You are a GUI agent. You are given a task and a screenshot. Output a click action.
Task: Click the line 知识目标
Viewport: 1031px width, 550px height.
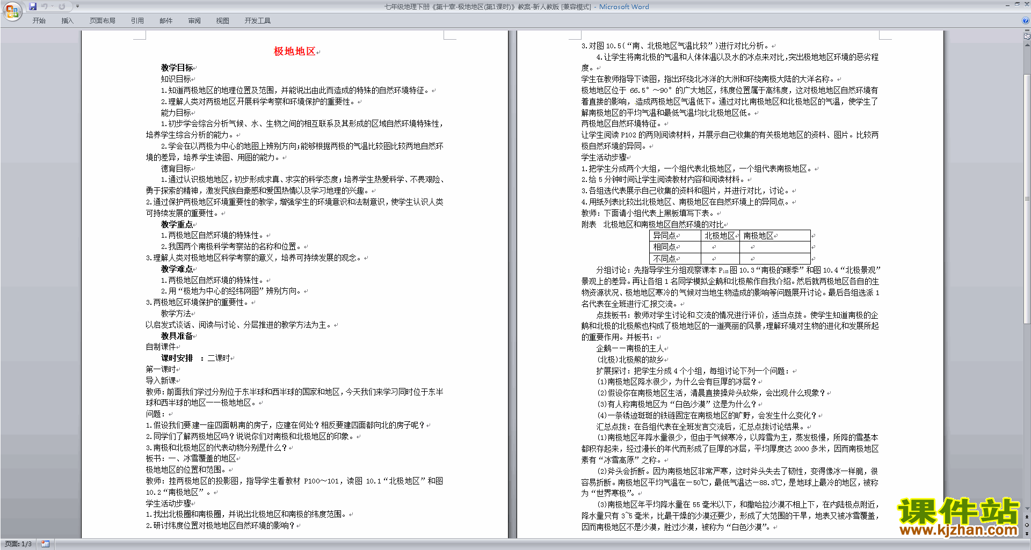[x=176, y=79]
